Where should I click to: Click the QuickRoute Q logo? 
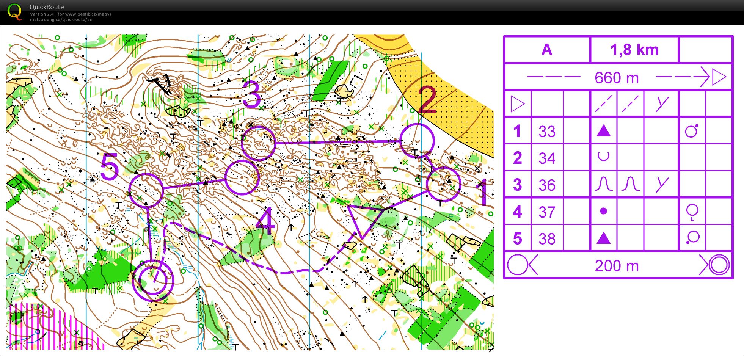14,12
